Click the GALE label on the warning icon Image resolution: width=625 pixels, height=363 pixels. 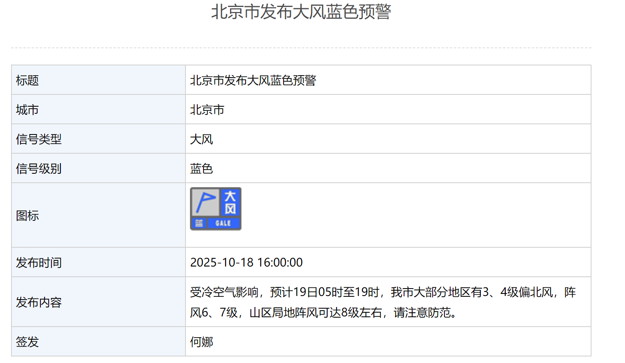(223, 223)
